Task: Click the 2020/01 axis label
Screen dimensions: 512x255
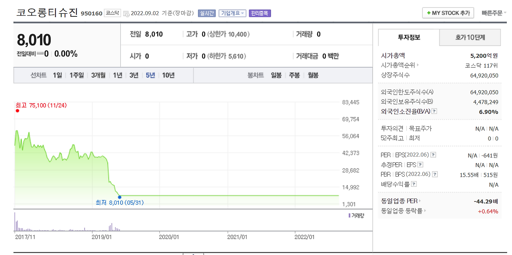Action: click(x=169, y=237)
